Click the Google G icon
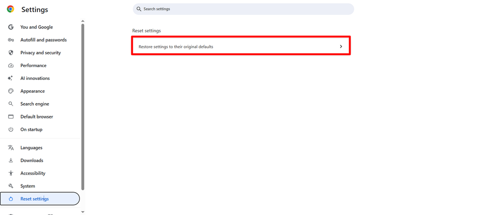487x215 pixels. point(11,27)
